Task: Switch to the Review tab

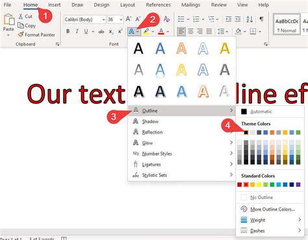Action: pyautogui.click(x=219, y=5)
